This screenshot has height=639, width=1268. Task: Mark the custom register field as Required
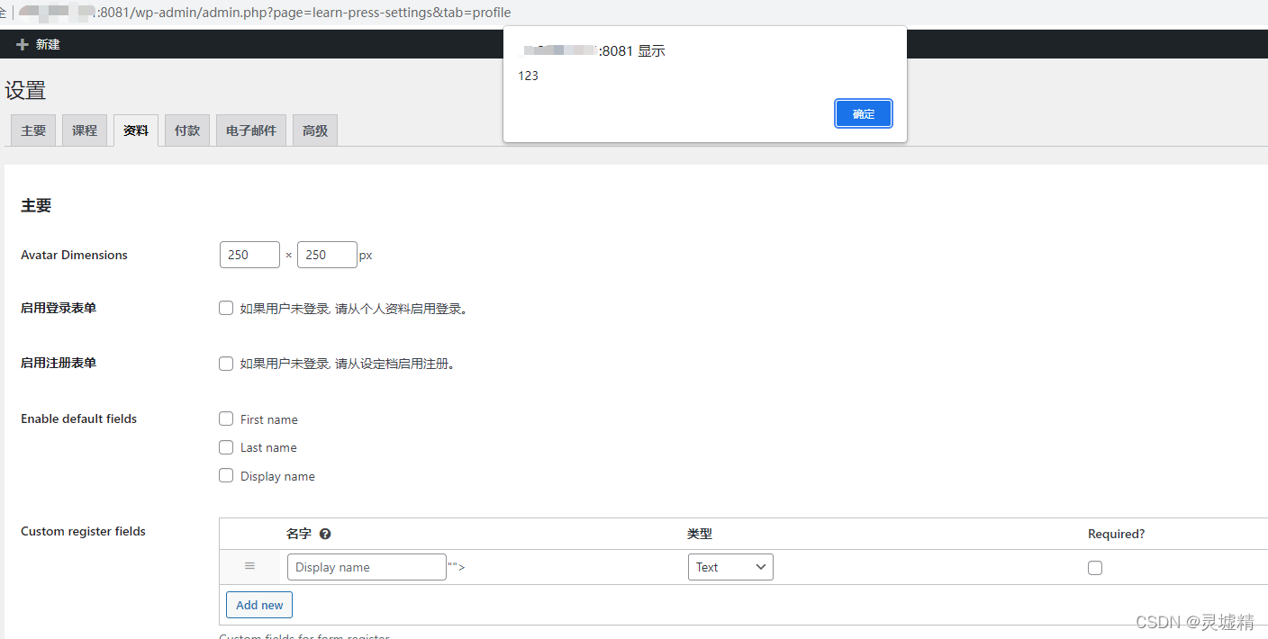coord(1095,567)
